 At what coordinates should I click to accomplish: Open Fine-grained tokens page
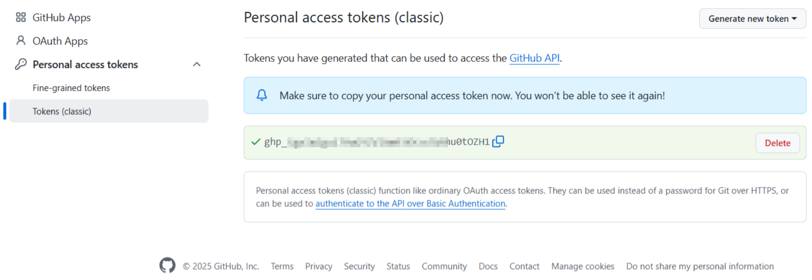[71, 88]
